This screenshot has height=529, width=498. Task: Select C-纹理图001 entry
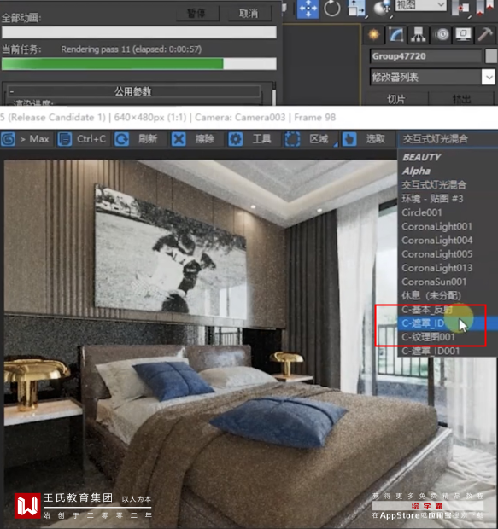[x=429, y=337]
